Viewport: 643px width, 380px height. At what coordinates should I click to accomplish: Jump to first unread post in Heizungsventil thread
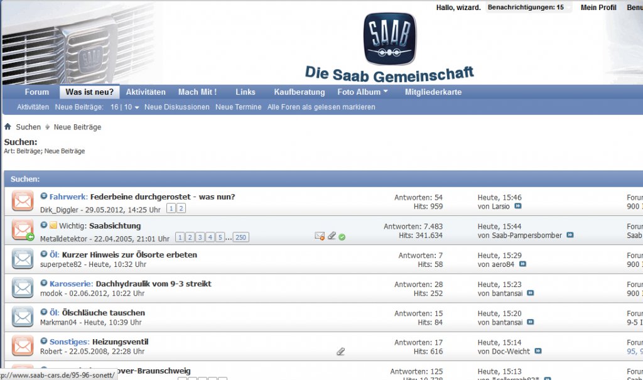(x=44, y=341)
